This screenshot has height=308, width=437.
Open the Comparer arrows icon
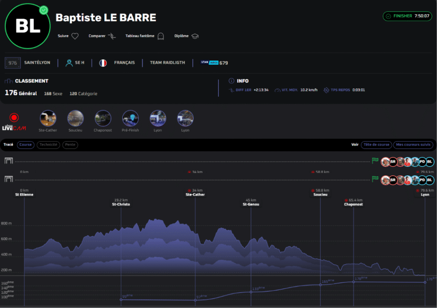(x=111, y=36)
